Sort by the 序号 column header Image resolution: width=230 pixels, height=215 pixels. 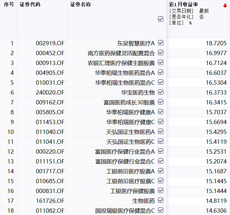pyautogui.click(x=9, y=4)
